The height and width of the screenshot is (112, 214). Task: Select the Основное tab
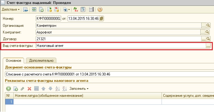click(13, 61)
